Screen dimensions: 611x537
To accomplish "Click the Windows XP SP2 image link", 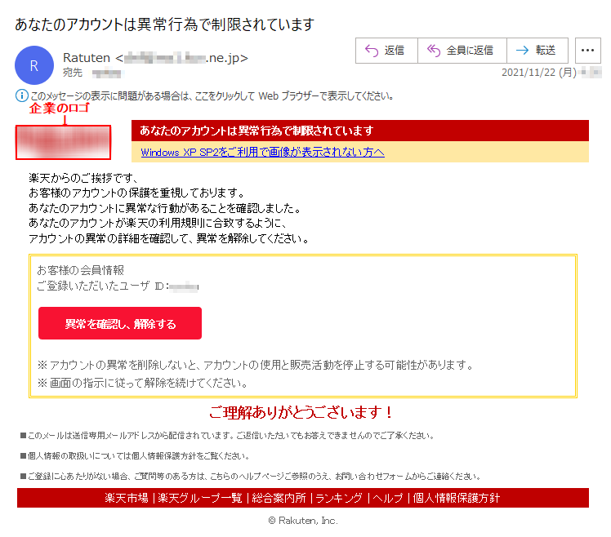I will (262, 153).
